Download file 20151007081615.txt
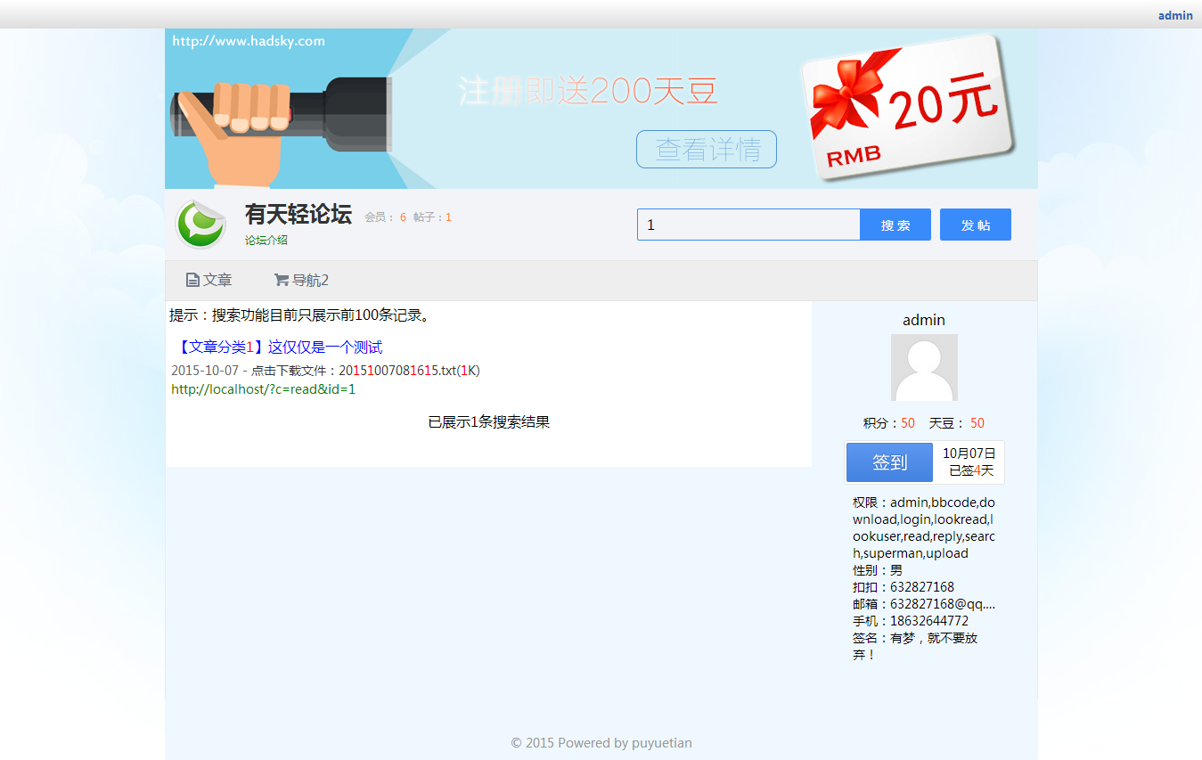 (x=409, y=371)
